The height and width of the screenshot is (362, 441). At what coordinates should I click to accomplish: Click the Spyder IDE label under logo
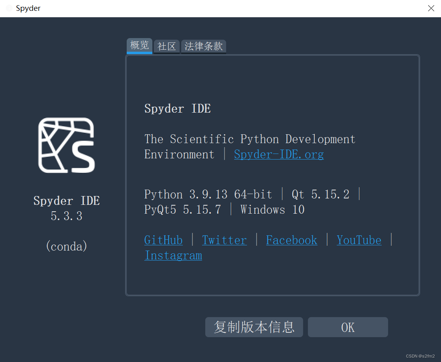pos(67,201)
